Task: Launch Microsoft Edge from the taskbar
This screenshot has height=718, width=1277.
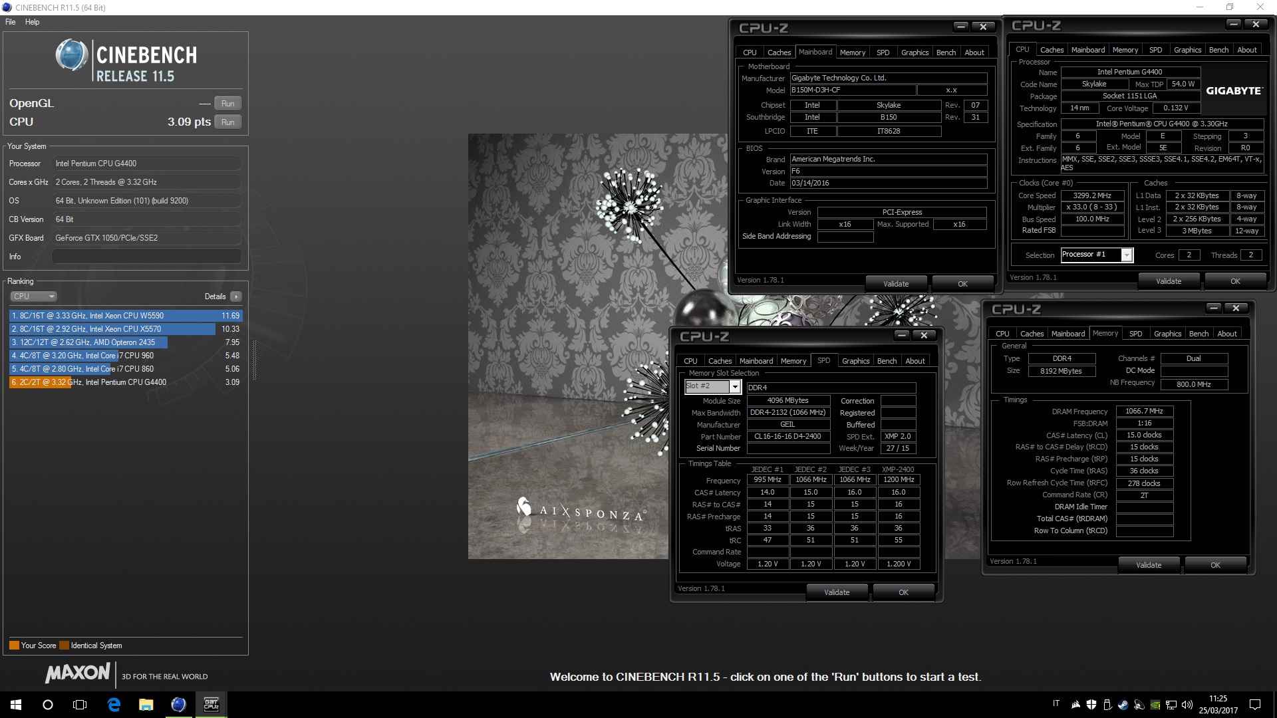Action: 114,705
